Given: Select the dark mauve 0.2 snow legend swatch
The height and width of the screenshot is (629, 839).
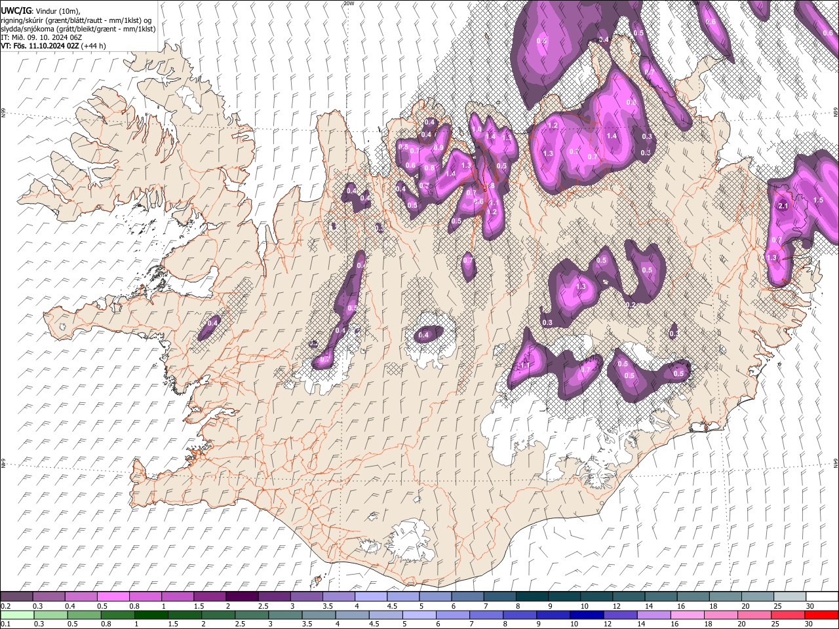Looking at the screenshot, I should point(16,597).
